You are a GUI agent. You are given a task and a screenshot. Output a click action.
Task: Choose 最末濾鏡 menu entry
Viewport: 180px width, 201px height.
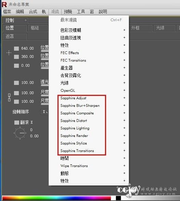89,20
